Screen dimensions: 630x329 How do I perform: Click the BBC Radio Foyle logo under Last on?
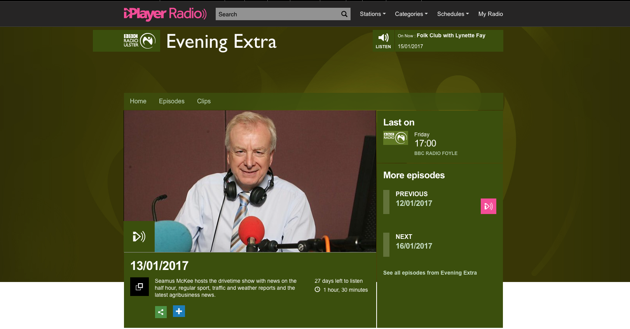[396, 138]
